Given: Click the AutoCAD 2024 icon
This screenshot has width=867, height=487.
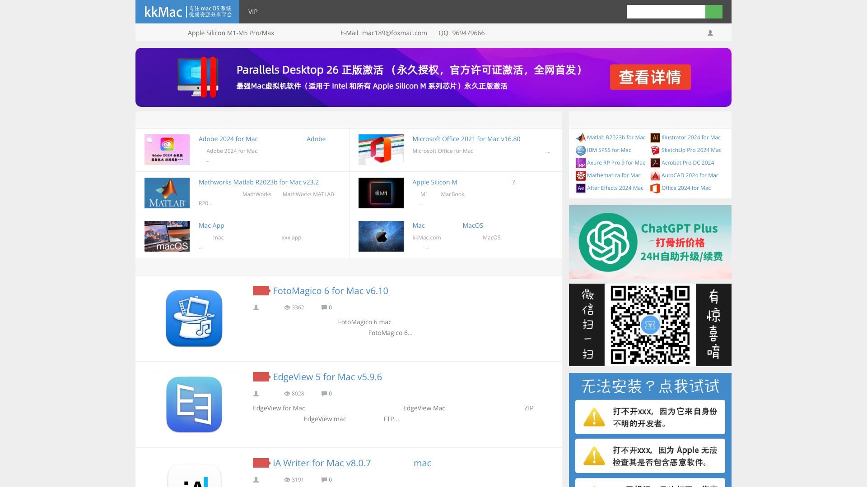Looking at the screenshot, I should [x=655, y=175].
